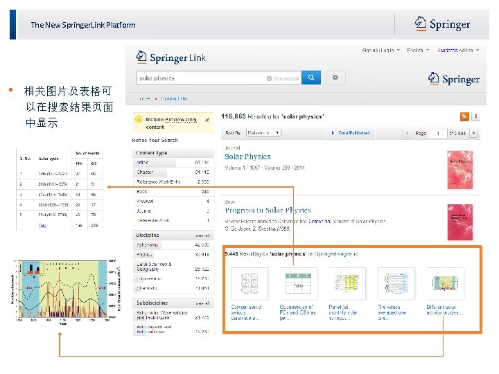Screen dimensions: 499x374
Task: Filter by Astronomy discipline
Action: [173, 245]
